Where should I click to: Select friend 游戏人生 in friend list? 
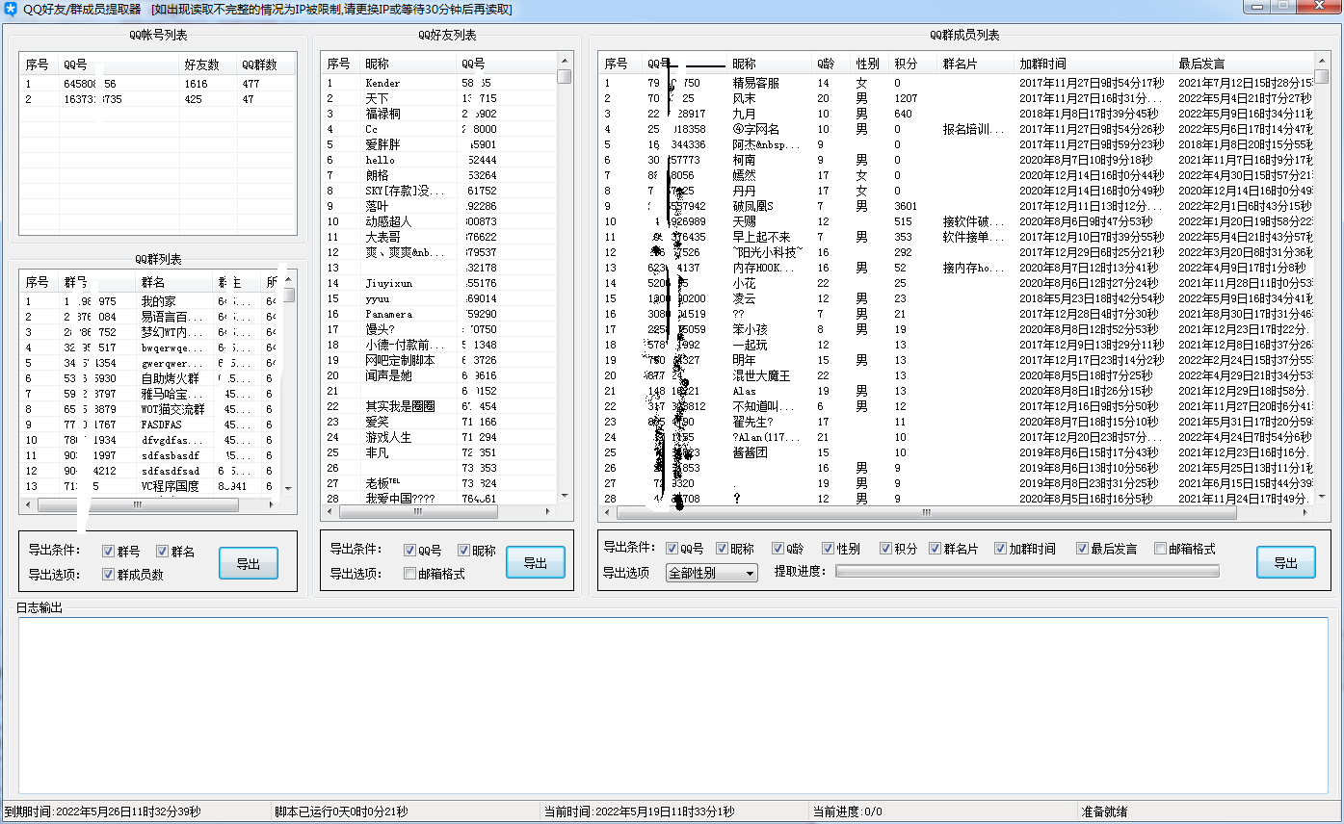pyautogui.click(x=438, y=437)
